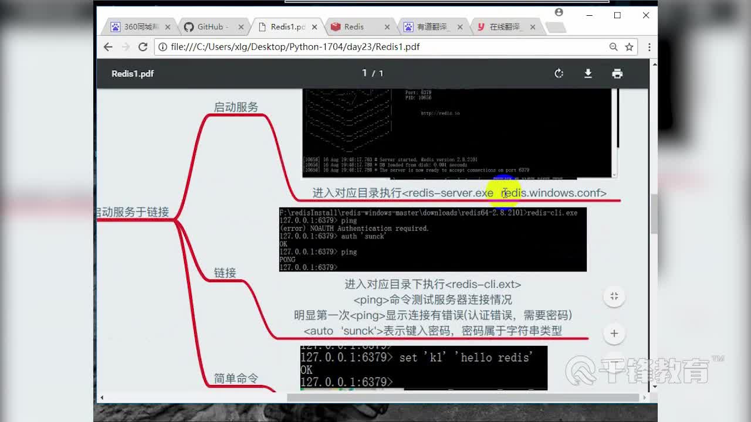
Task: Click the magnifier zoom icon in the omnibox
Action: click(x=613, y=46)
